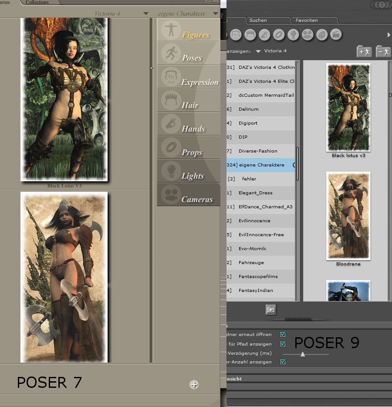Disable the 'Anzahl anzeigen' checkbox
Image resolution: width=392 pixels, height=407 pixels.
[283, 362]
